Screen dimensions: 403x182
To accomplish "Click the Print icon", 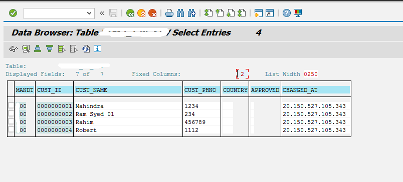I will pos(169,13).
